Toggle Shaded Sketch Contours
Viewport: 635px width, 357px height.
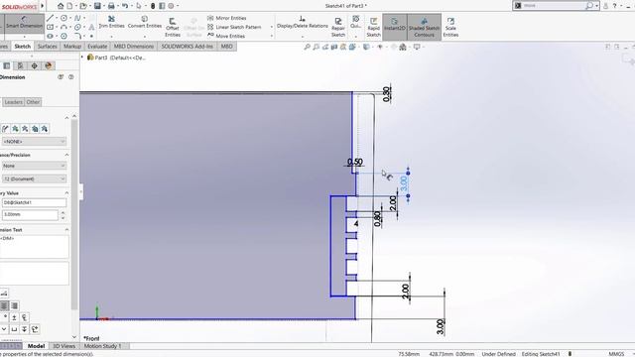click(424, 27)
